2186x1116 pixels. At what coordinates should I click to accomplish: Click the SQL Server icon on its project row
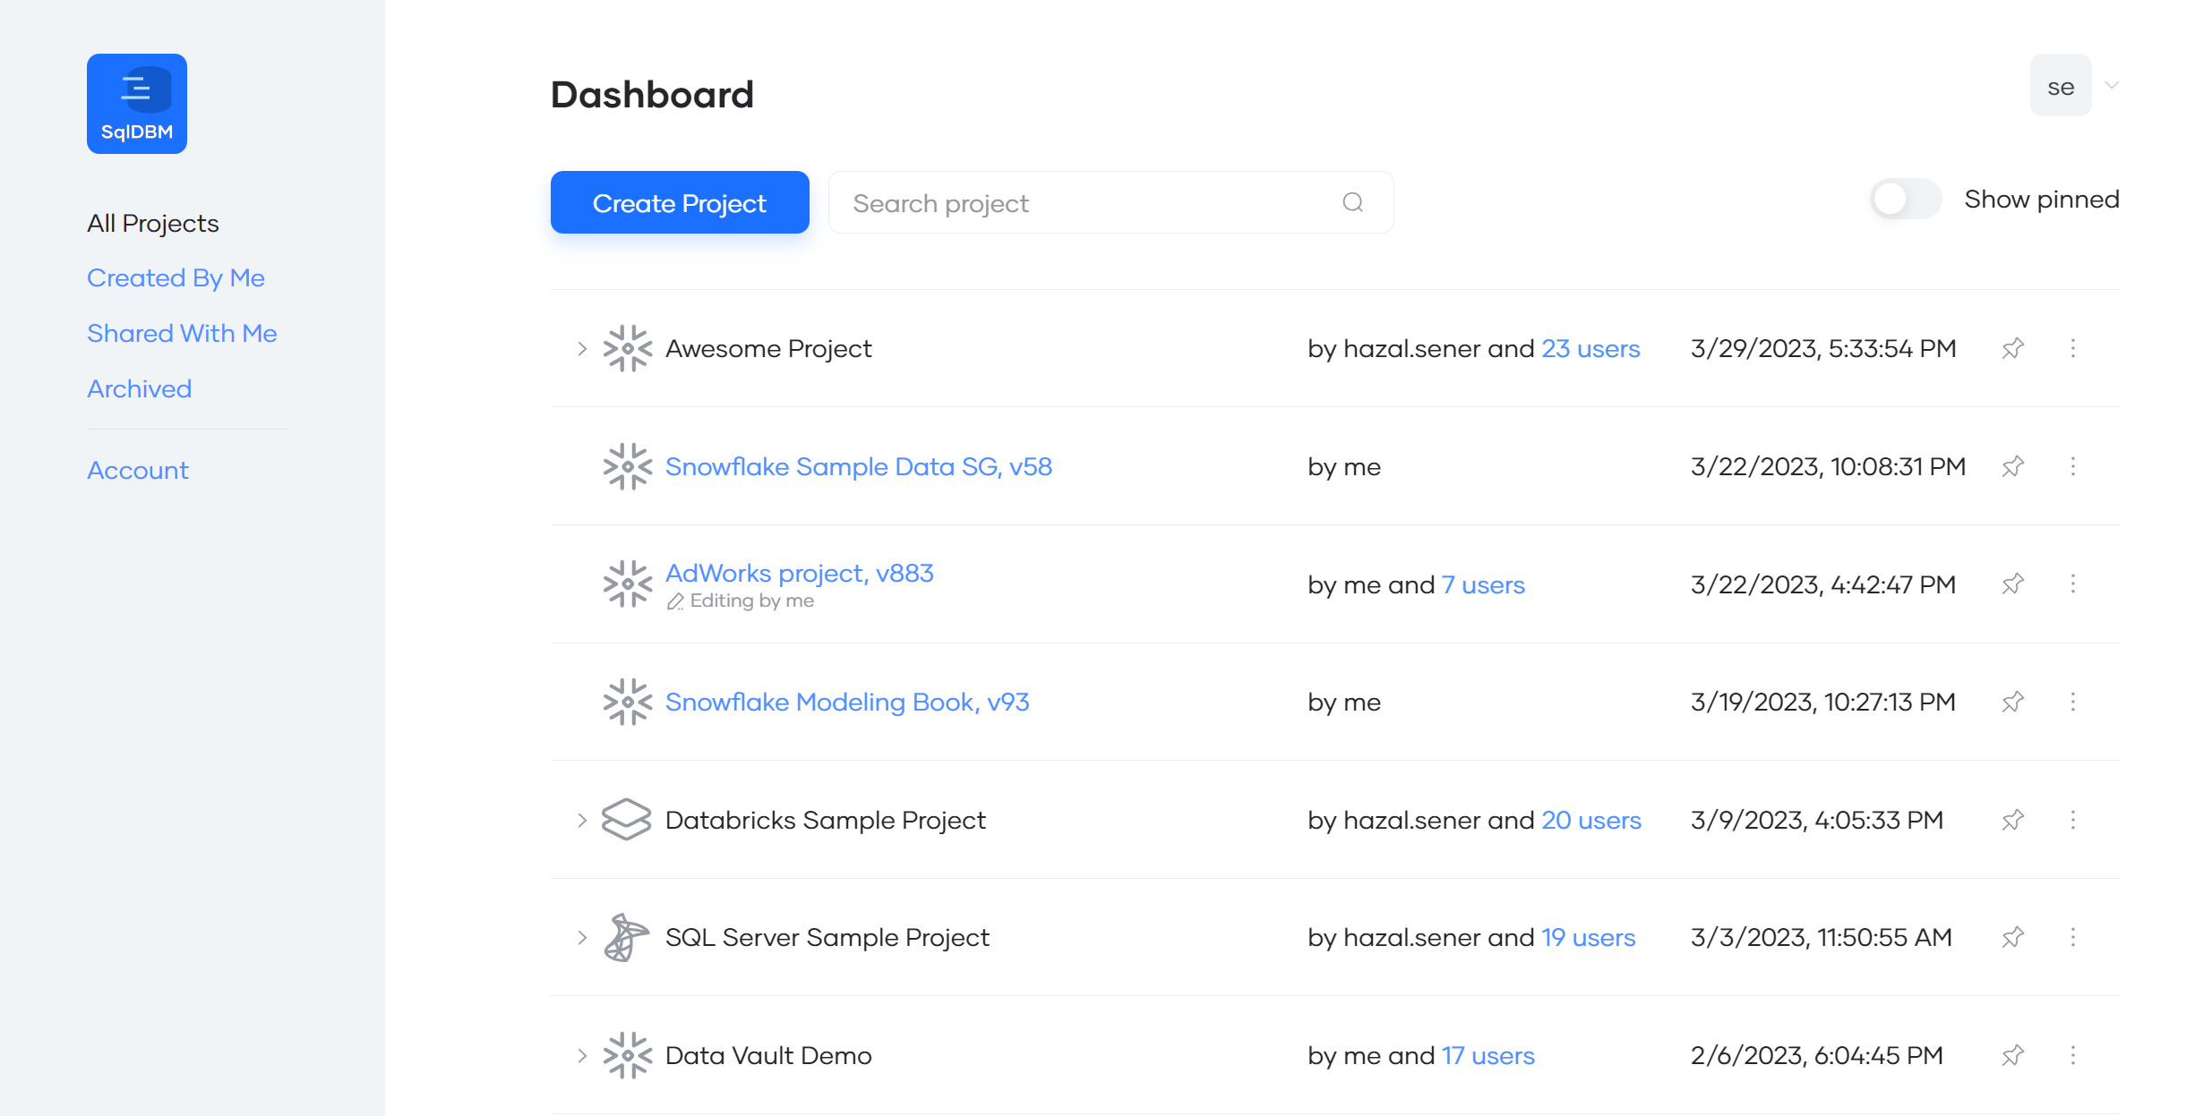(x=626, y=937)
